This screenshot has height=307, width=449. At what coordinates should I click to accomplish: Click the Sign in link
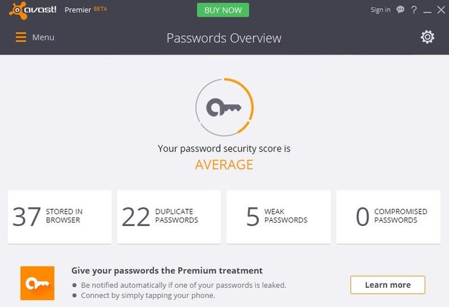click(x=380, y=10)
